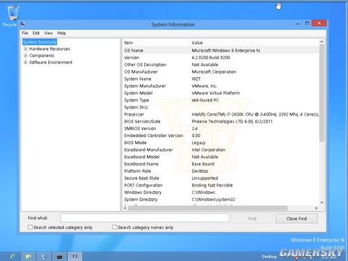348x261 pixels.
Task: Enable Search selected category only
Action: click(x=30, y=227)
